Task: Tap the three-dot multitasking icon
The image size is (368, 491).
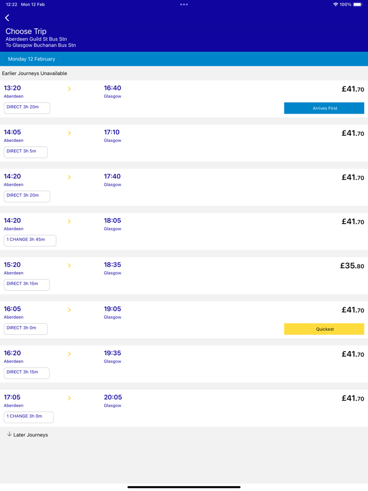Action: [x=184, y=5]
